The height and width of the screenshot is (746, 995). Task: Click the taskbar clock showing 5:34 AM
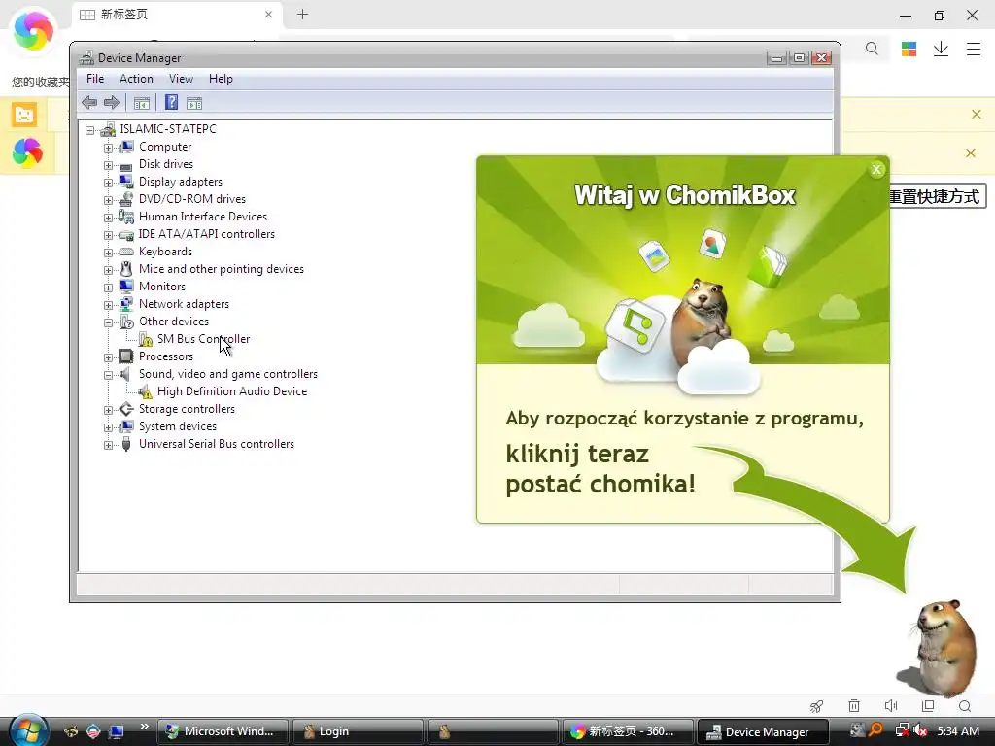click(x=958, y=731)
